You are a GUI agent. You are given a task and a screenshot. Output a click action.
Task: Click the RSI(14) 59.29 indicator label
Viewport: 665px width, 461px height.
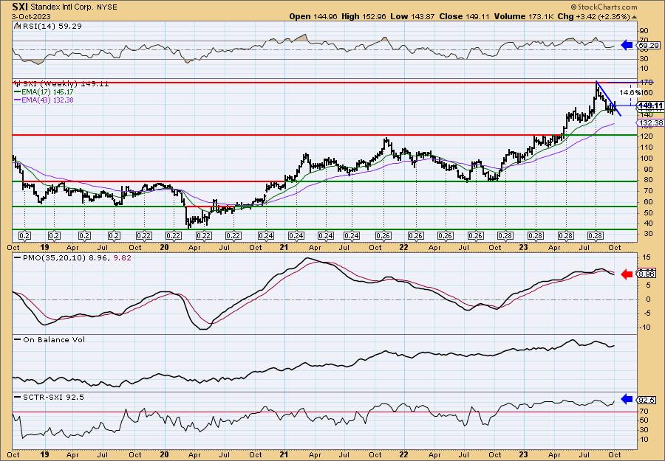pos(51,26)
